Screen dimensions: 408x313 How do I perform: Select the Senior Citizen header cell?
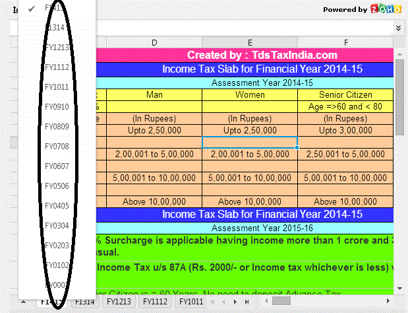(345, 94)
